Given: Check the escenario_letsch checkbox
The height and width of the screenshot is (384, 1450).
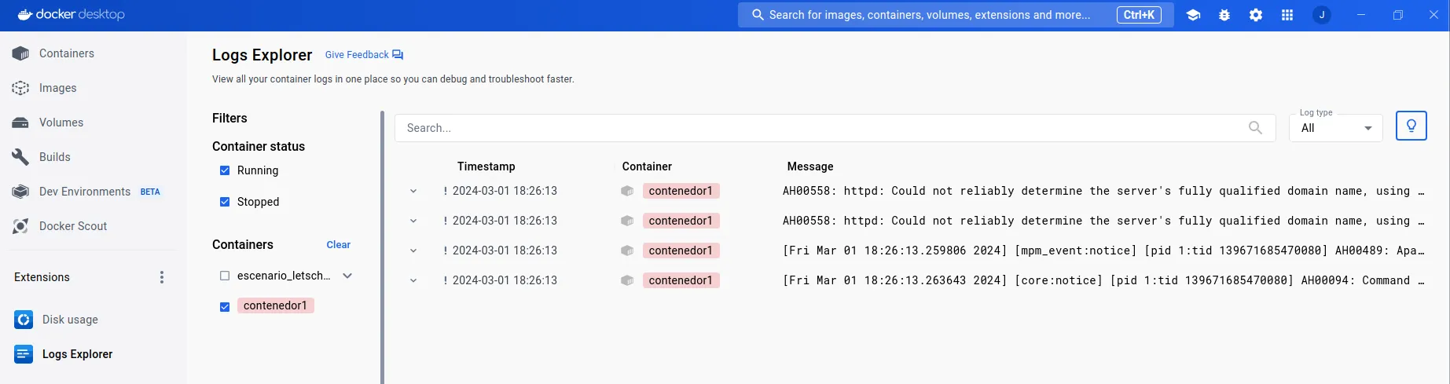Looking at the screenshot, I should (x=225, y=276).
